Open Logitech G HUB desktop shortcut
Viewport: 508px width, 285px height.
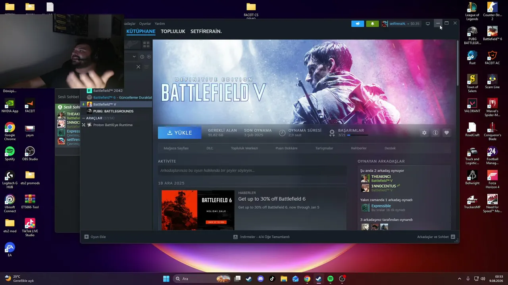pos(10,180)
